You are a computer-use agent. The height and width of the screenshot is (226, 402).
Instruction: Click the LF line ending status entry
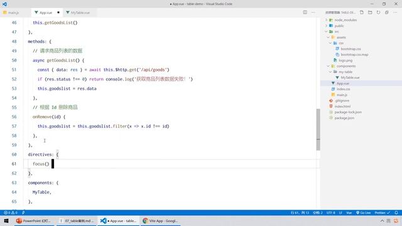340,213
